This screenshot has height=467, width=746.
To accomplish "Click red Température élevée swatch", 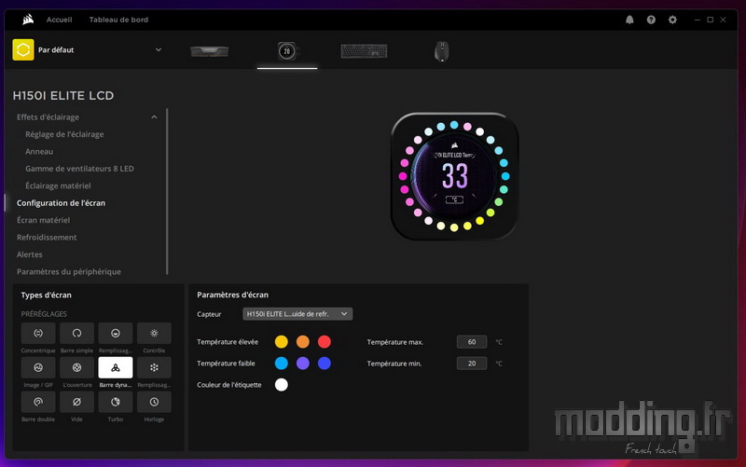I will (x=324, y=341).
